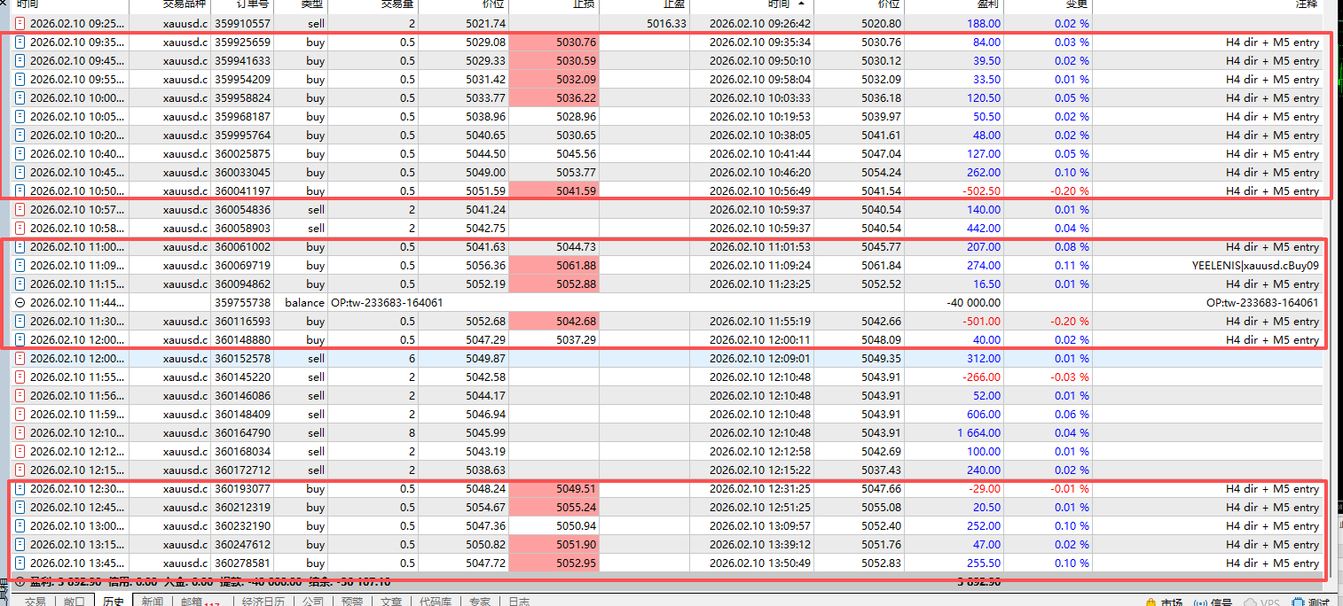Click the deal icon of order 360232190

20,526
